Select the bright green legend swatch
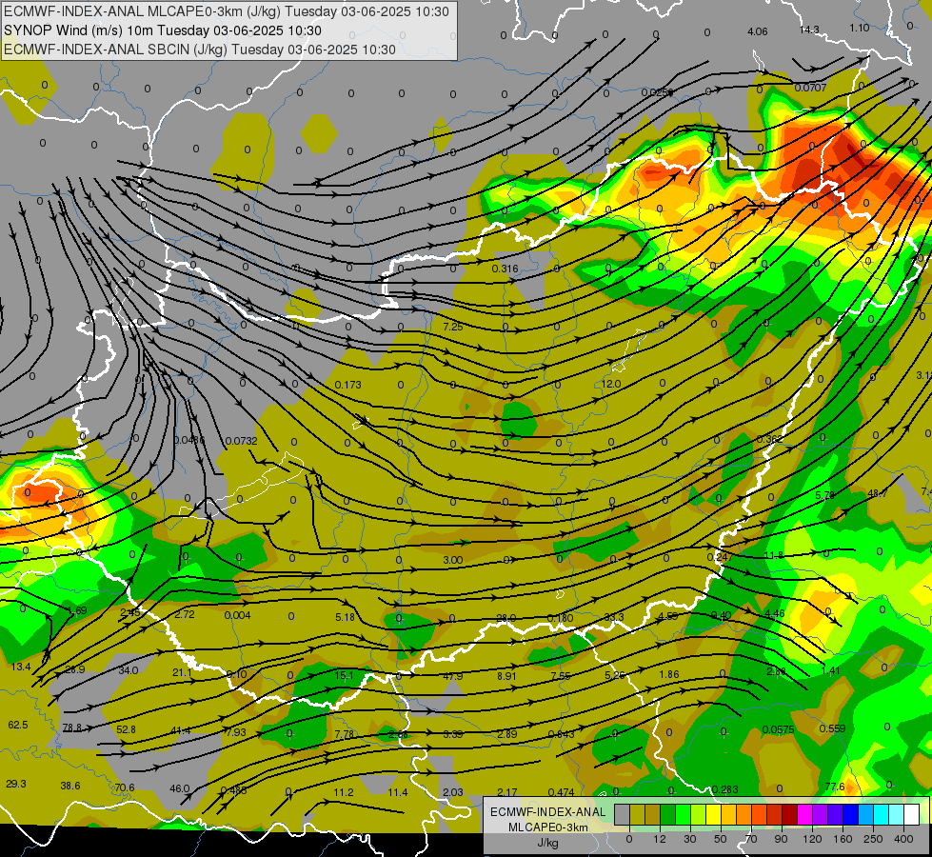Viewport: 932px width, 857px height. tap(684, 814)
